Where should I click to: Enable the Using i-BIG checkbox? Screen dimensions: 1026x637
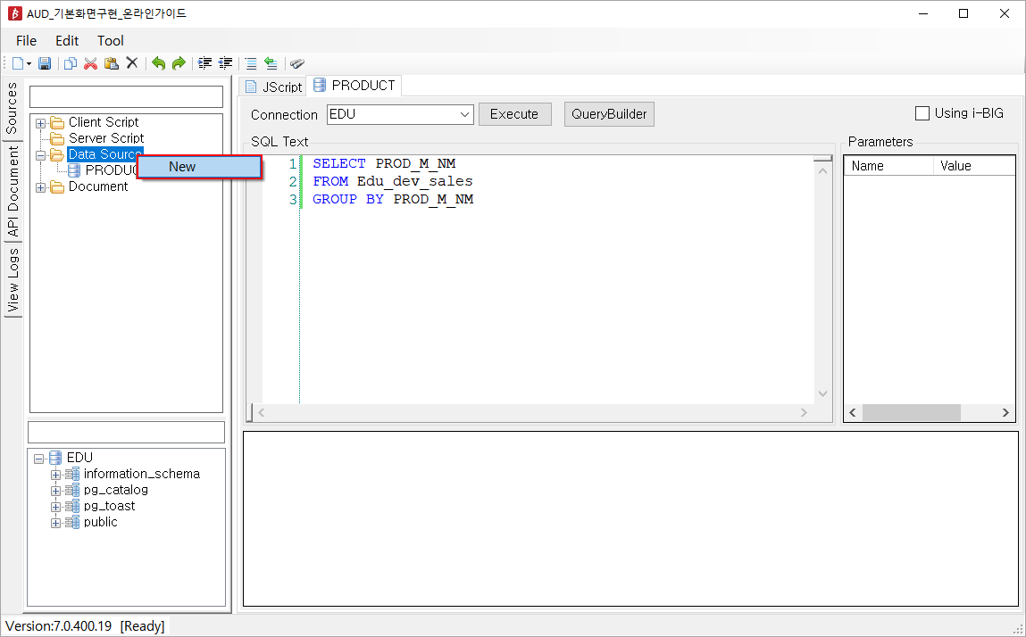pos(922,114)
